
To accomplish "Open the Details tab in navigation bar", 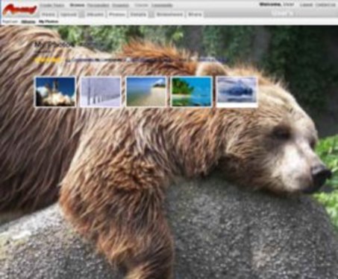I will point(138,14).
